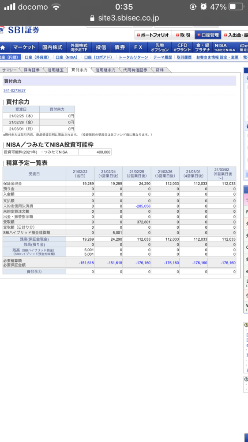Click the 5,001 SBIハイブリッド預金精算額 value
Viewport: 248px width, 442px height.
click(x=118, y=233)
